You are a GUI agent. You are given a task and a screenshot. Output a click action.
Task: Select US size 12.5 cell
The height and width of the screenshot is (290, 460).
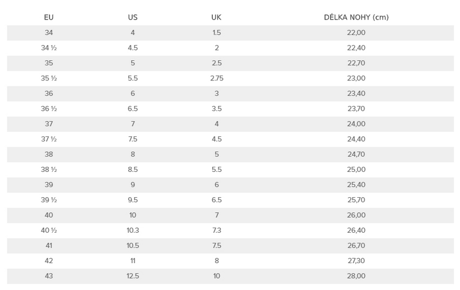(133, 276)
